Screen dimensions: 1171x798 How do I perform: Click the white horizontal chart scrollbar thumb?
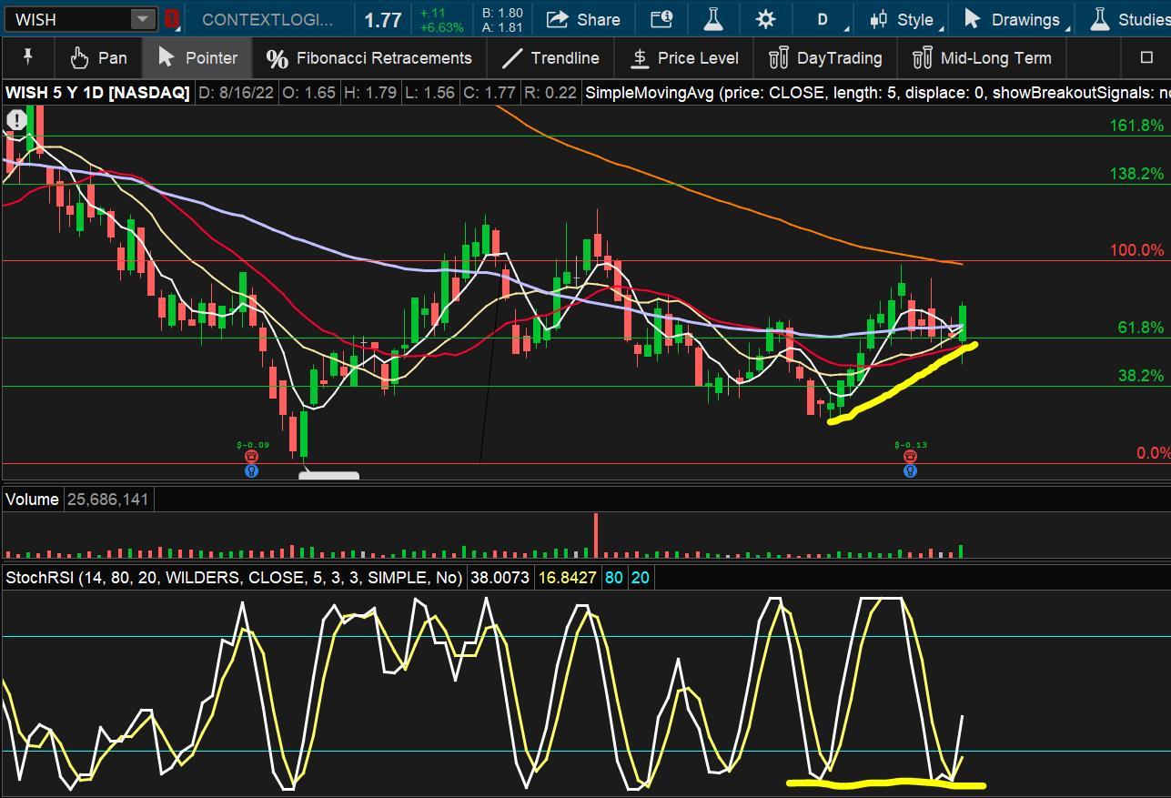[329, 475]
